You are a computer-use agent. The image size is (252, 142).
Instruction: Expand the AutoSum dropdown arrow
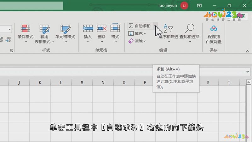(x=155, y=26)
